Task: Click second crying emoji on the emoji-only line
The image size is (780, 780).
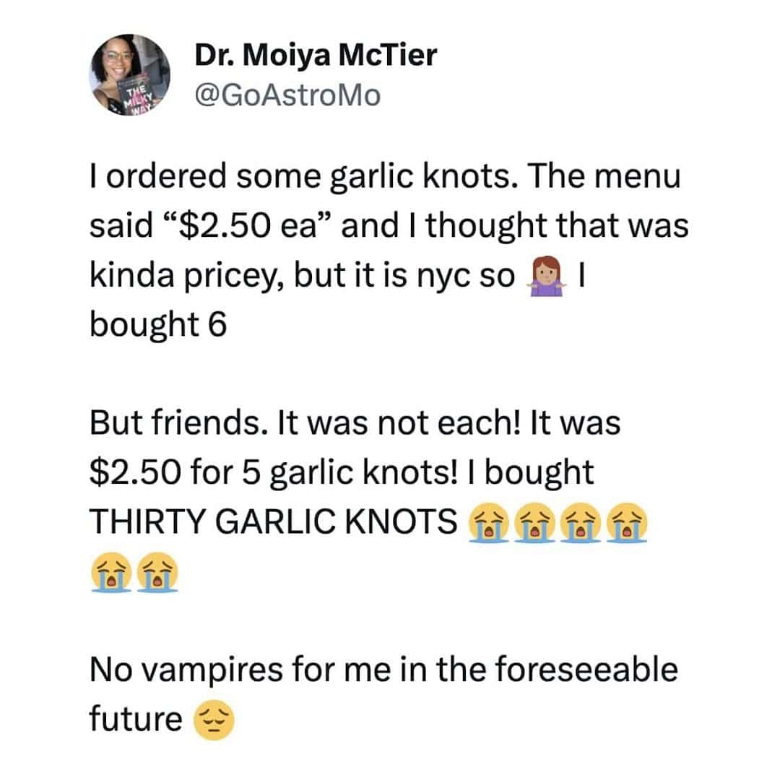Action: (156, 571)
